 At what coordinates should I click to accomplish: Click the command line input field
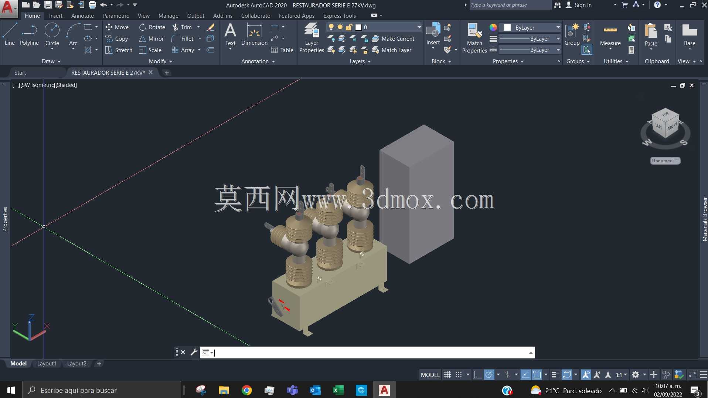pyautogui.click(x=370, y=353)
